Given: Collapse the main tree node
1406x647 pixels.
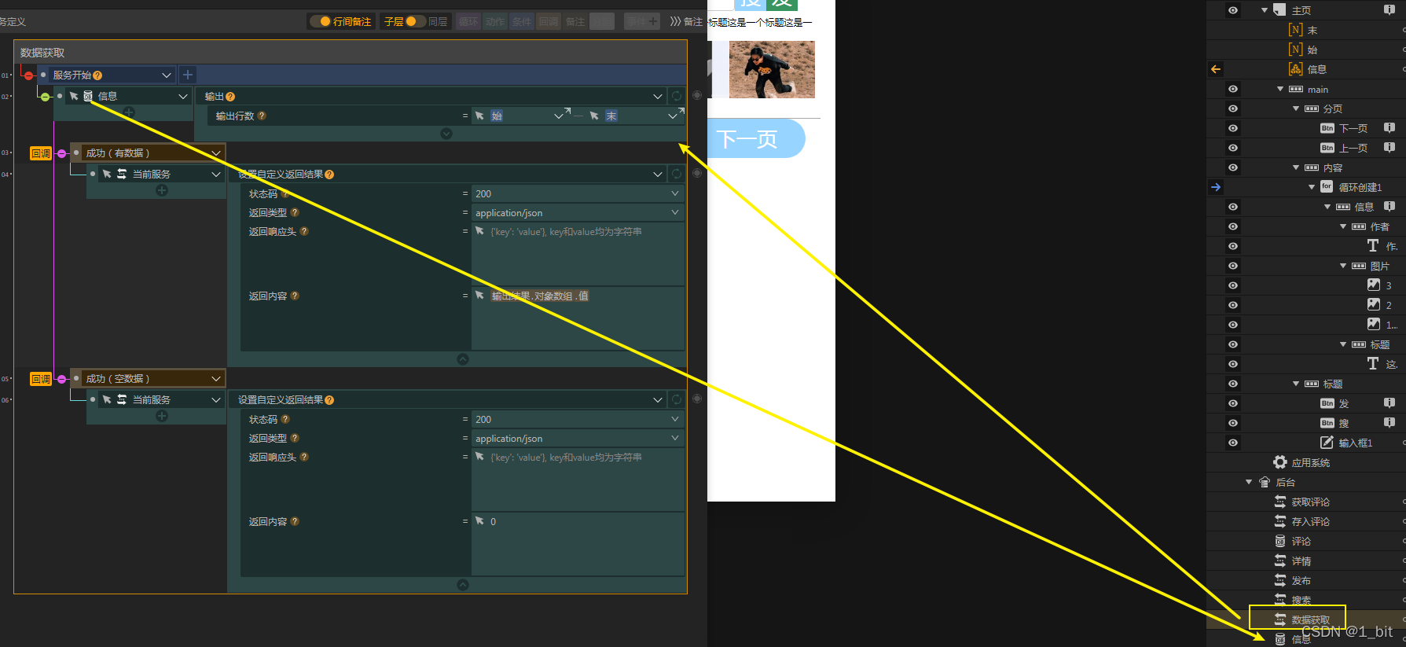Looking at the screenshot, I should pyautogui.click(x=1280, y=89).
